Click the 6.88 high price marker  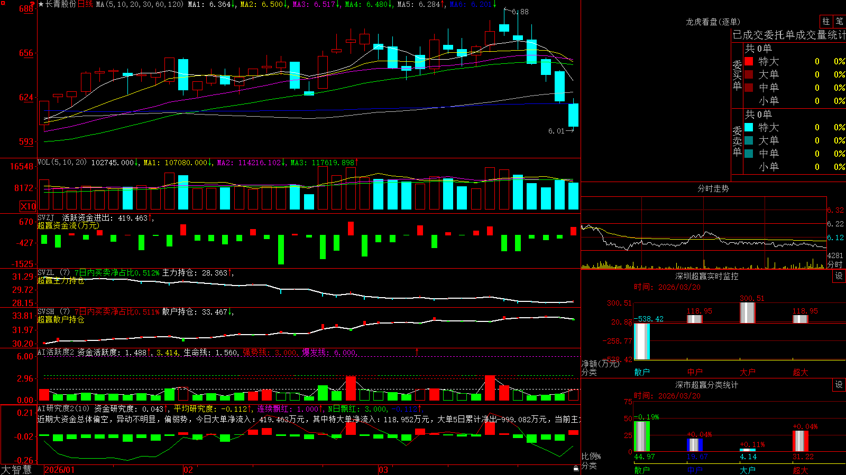(x=520, y=12)
